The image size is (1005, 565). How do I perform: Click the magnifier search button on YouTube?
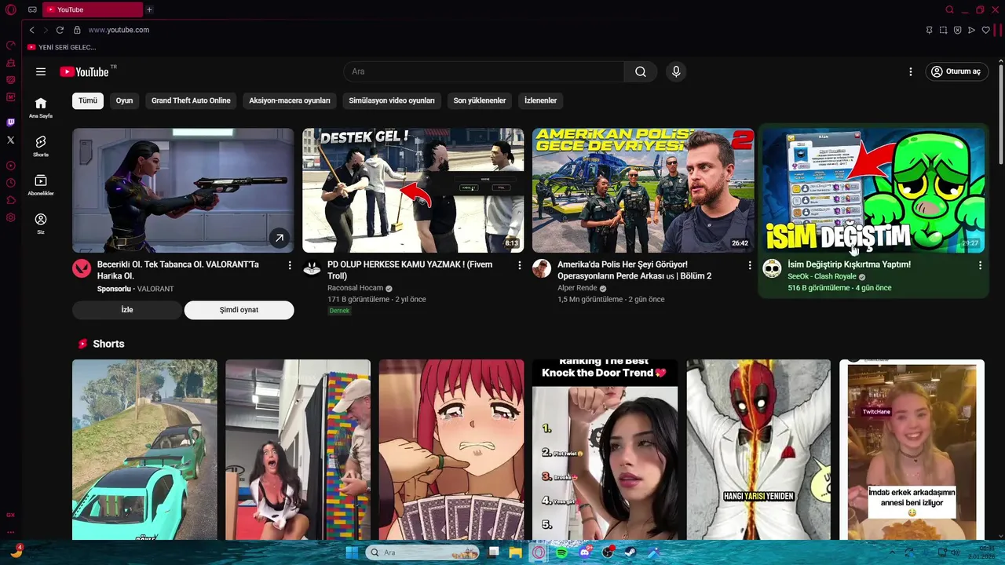coord(641,71)
